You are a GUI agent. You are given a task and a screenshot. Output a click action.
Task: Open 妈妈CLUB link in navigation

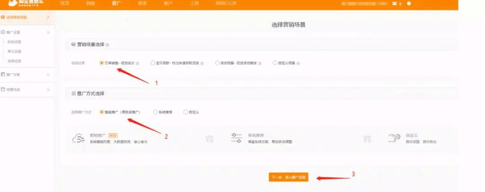(x=226, y=4)
